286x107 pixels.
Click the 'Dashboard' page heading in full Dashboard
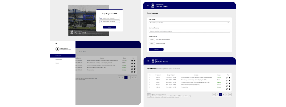151,69
